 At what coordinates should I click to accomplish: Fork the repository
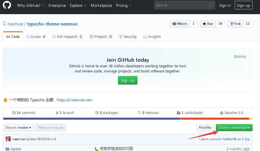(235, 24)
